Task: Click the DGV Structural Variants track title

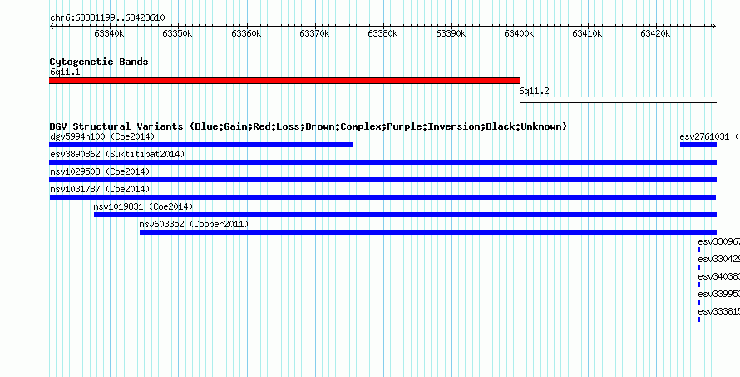Action: (x=308, y=126)
